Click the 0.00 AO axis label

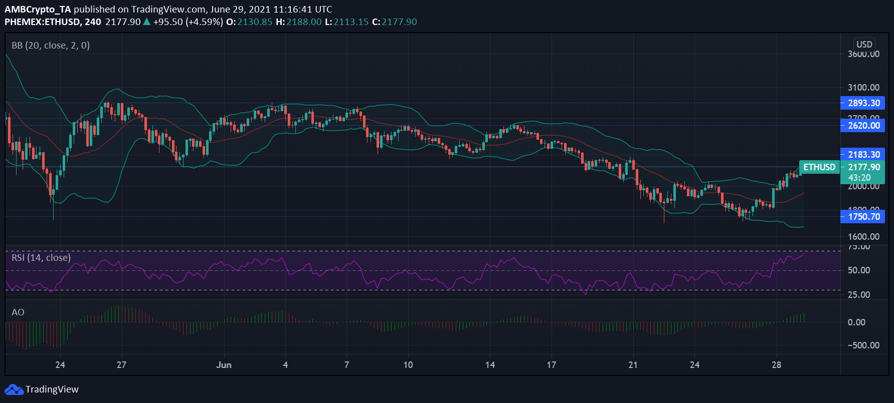[856, 322]
